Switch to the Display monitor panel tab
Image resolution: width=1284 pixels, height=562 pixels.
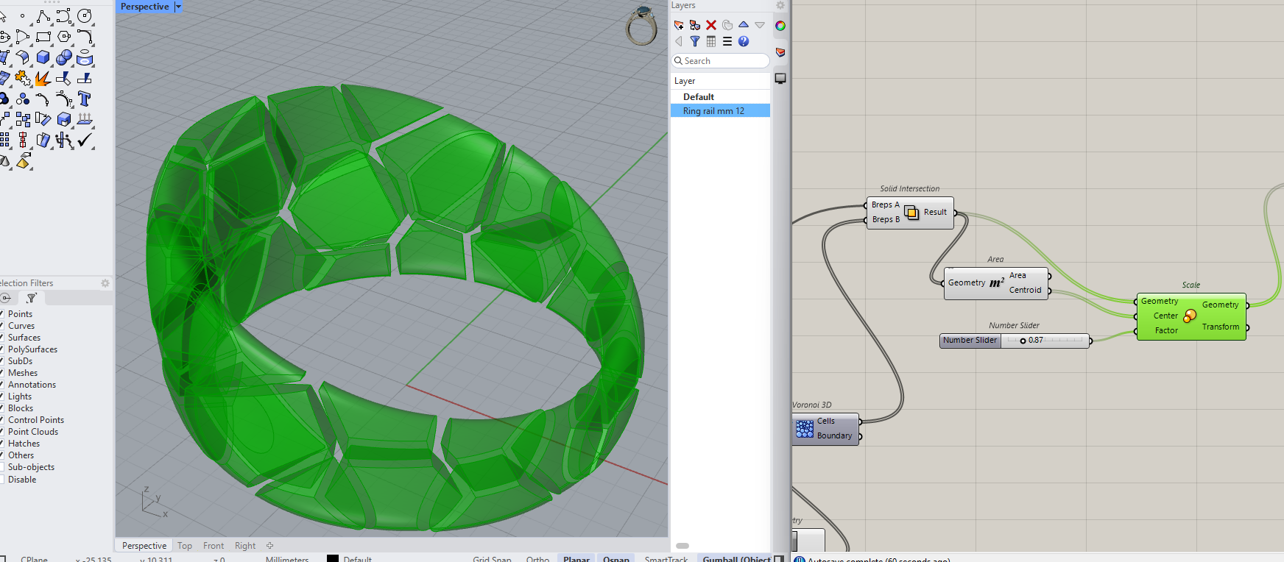pyautogui.click(x=780, y=78)
